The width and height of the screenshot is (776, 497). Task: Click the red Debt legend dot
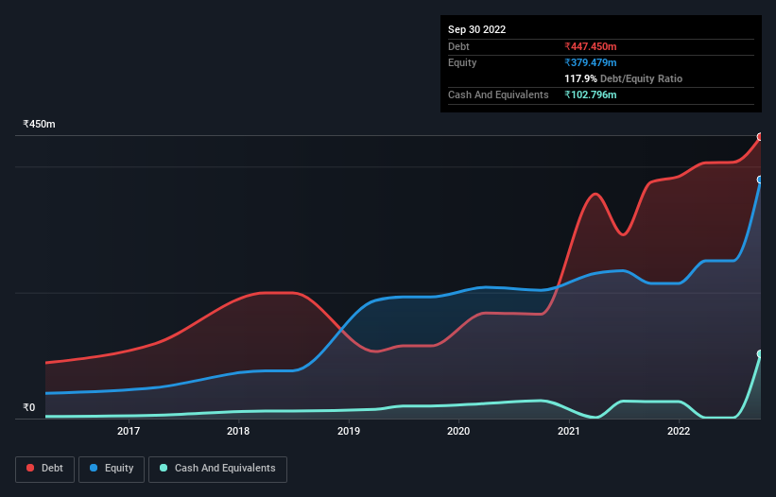pos(30,468)
